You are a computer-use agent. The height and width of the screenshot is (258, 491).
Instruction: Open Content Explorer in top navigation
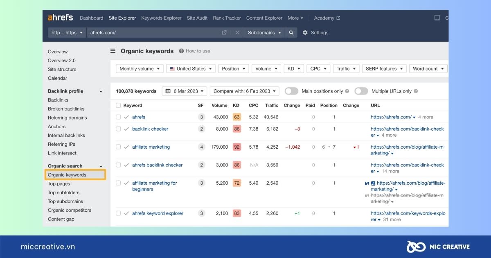point(264,18)
